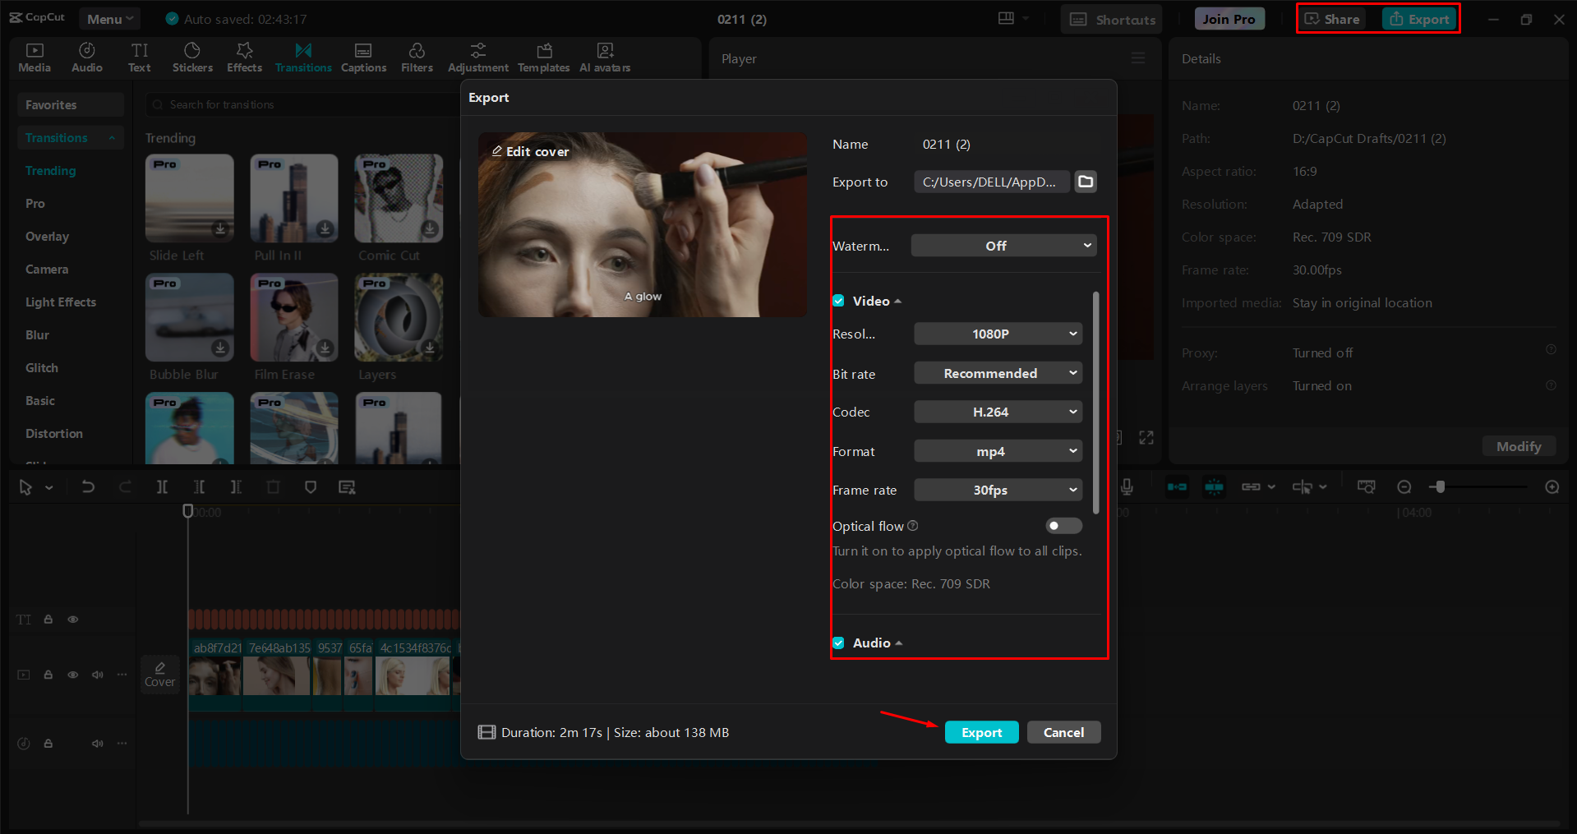Zoom in on the timeline with the magnifier icon
Image resolution: width=1577 pixels, height=834 pixels.
point(1552,486)
